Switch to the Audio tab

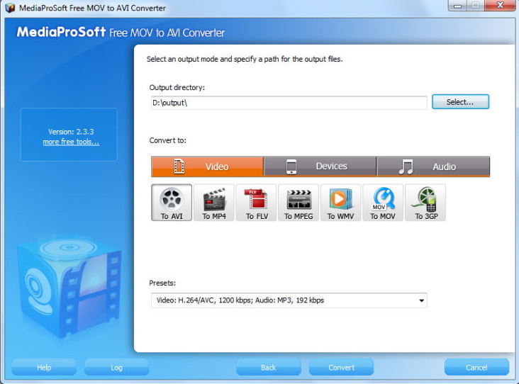point(433,166)
